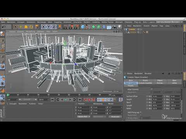
Task: Toggle the parameter P keyframe button
Action: coord(111,100)
